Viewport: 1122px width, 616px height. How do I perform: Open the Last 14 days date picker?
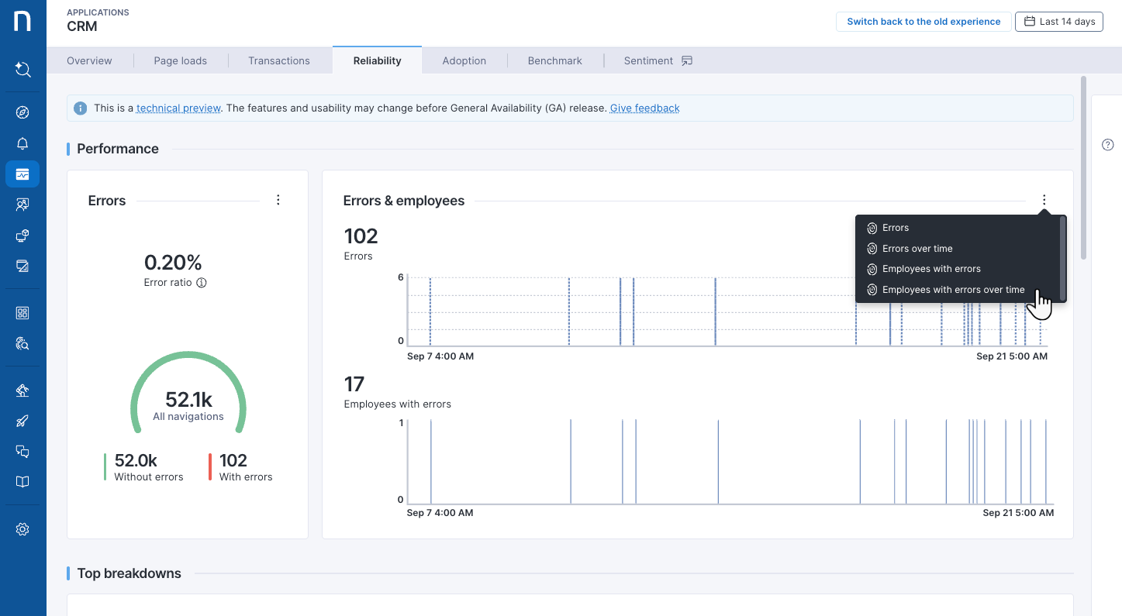pyautogui.click(x=1058, y=22)
